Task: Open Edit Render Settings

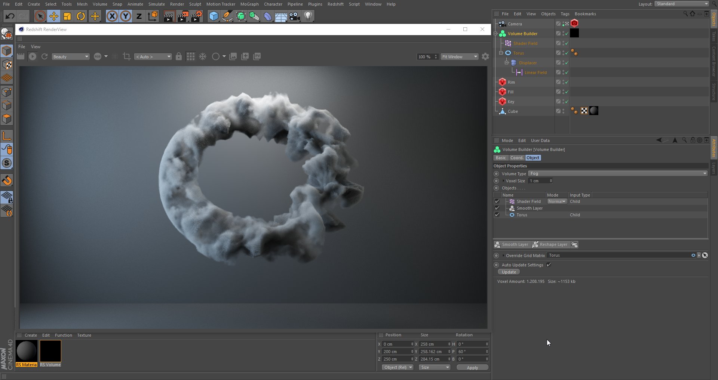Action: click(196, 16)
